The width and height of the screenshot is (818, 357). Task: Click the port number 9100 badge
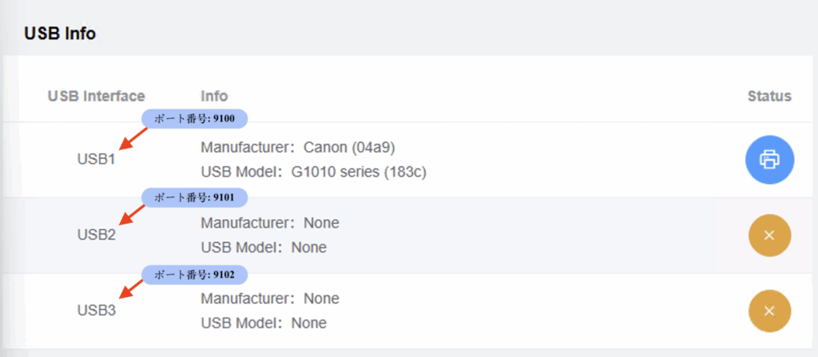pyautogui.click(x=195, y=118)
